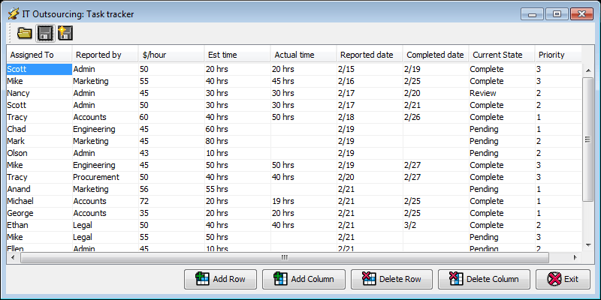Add a new column to the table
Screen dimensions: 601x300
point(304,279)
